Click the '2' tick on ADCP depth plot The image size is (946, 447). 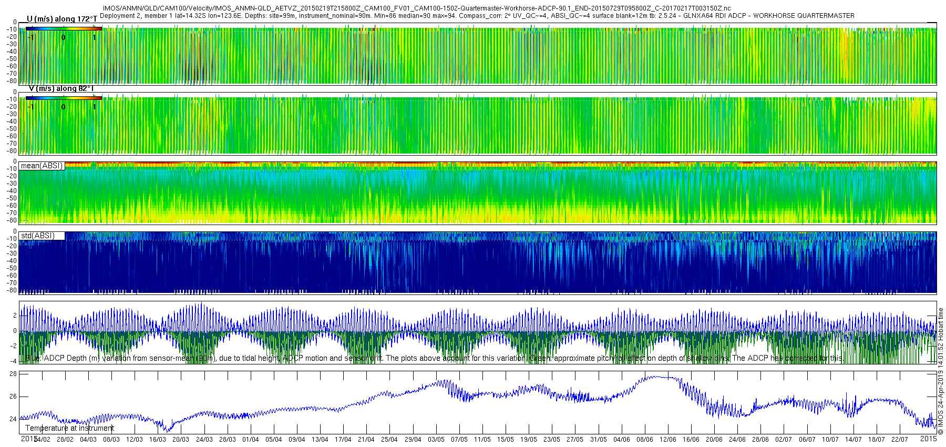click(x=15, y=316)
